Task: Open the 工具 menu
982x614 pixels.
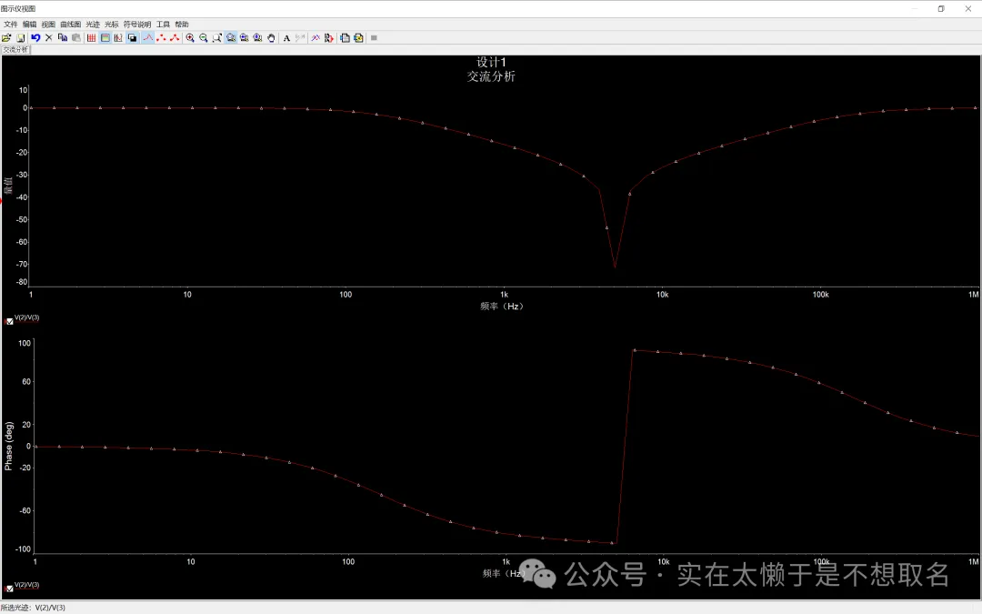Action: [x=163, y=25]
